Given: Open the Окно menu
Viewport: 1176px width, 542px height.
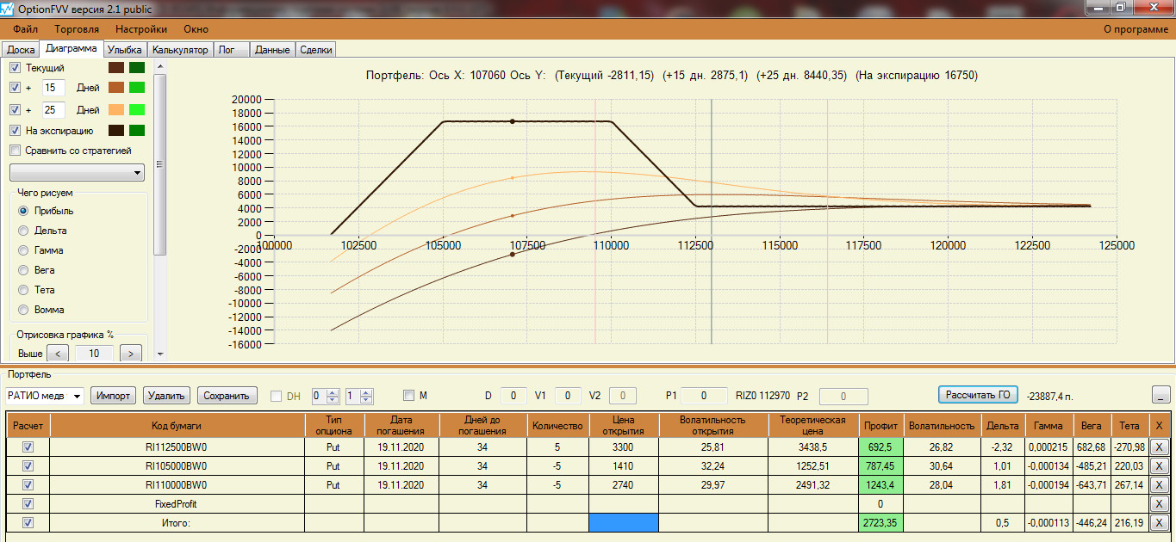Looking at the screenshot, I should (x=196, y=29).
